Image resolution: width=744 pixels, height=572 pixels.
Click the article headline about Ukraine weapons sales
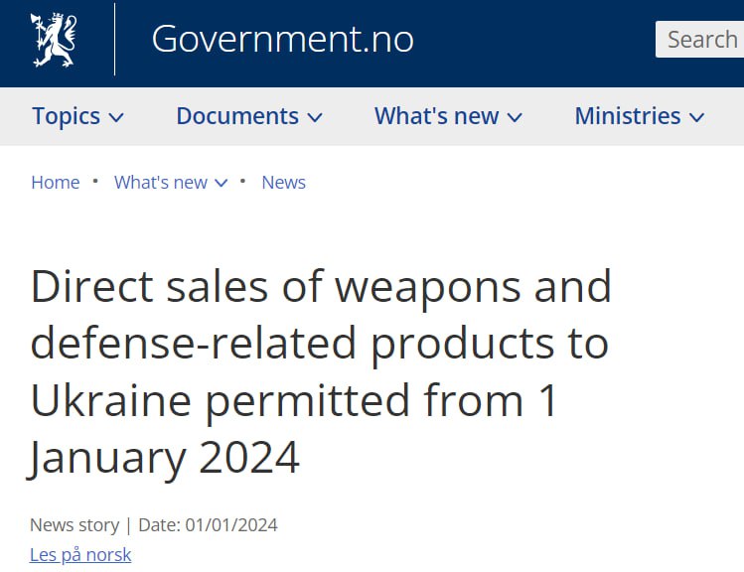click(321, 371)
